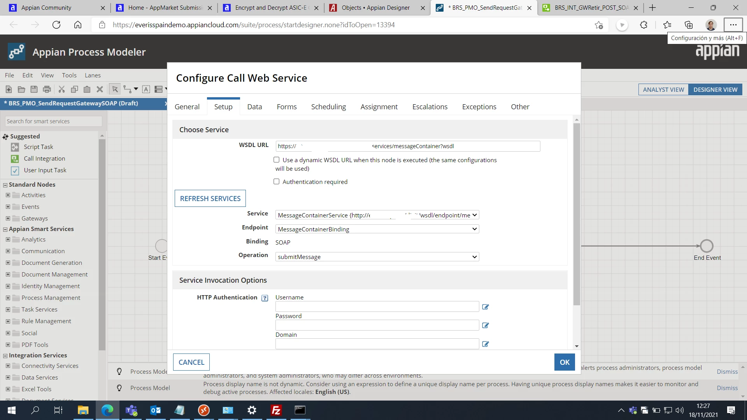The height and width of the screenshot is (420, 747).
Task: Dismiss the first Process Model warning
Action: 727,372
